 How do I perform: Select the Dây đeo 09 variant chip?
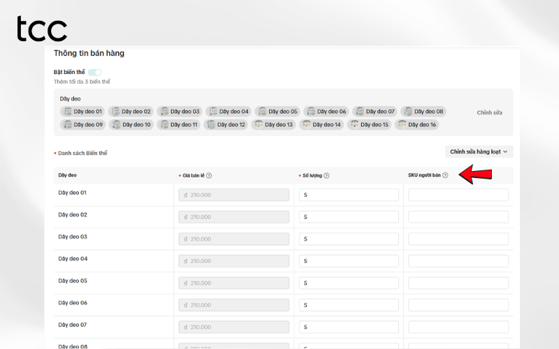pyautogui.click(x=82, y=125)
